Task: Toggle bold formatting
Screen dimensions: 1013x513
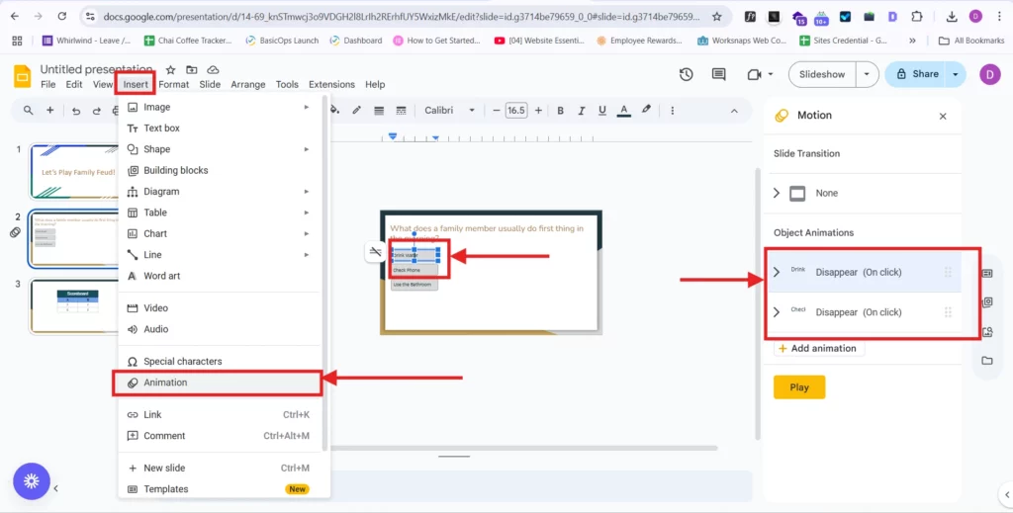Action: [x=560, y=111]
